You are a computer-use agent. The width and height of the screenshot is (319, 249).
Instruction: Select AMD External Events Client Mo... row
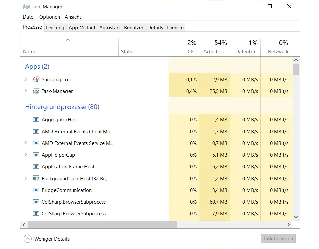(x=78, y=132)
